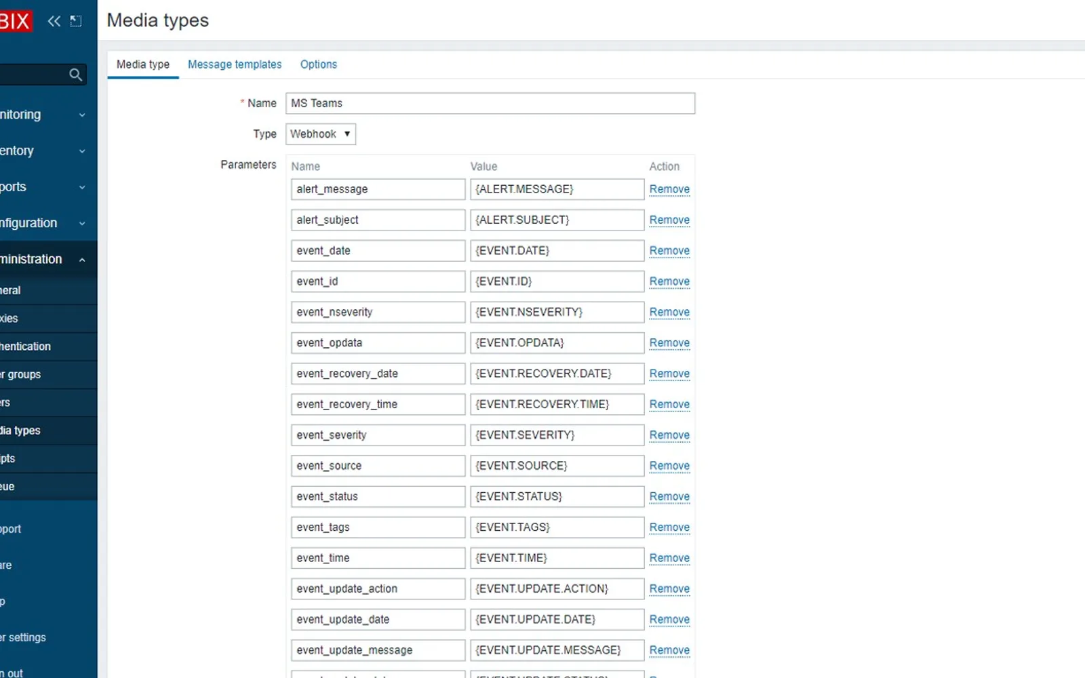Screen dimensions: 1085x678
Task: Remove the event_nseverity parameter
Action: point(669,312)
